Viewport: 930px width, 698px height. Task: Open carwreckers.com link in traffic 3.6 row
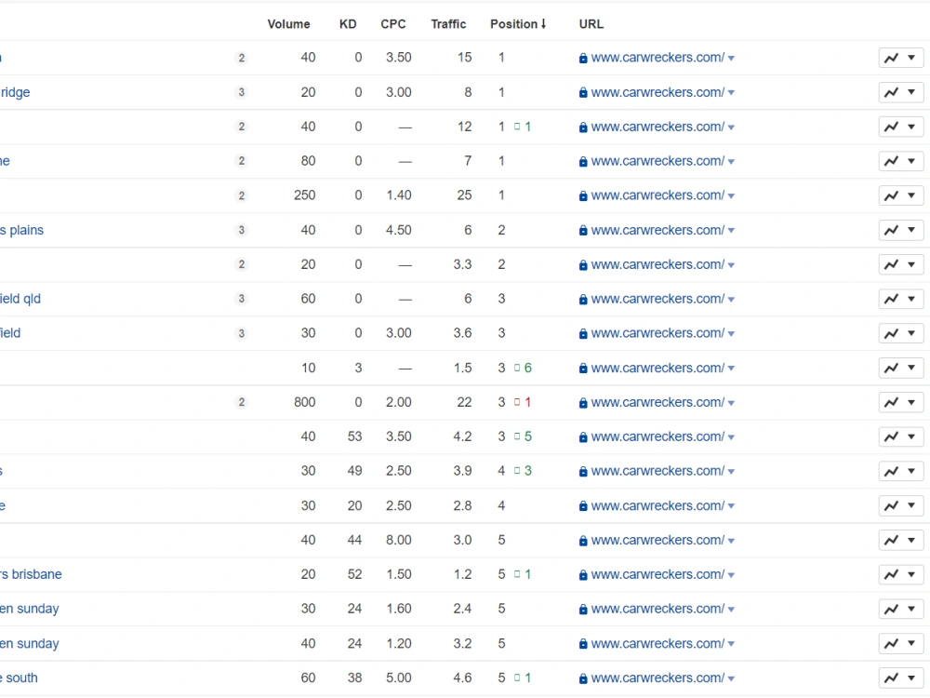tap(658, 333)
